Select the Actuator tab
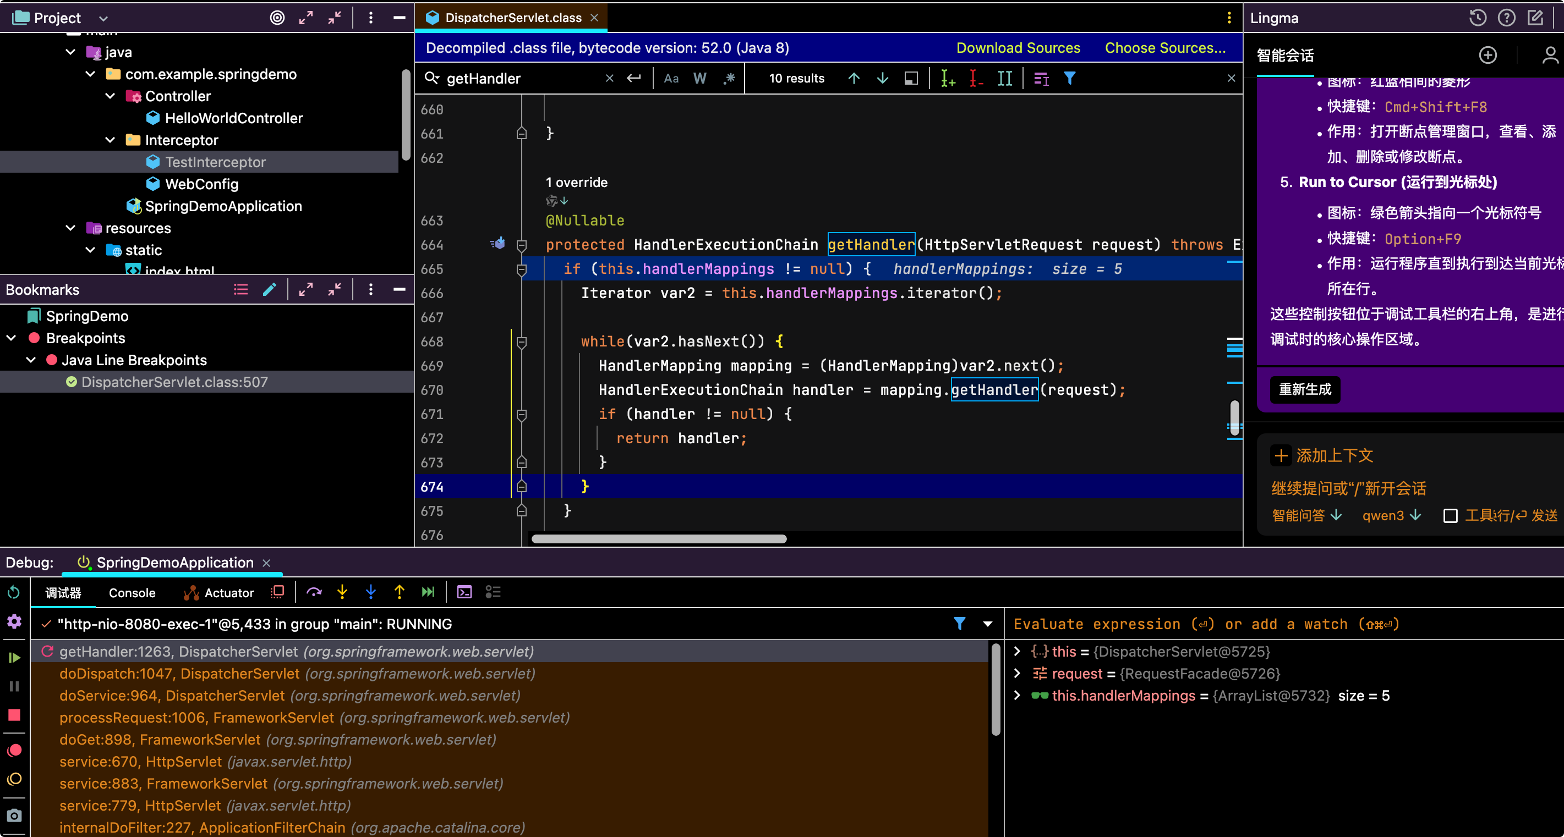 pyautogui.click(x=218, y=593)
